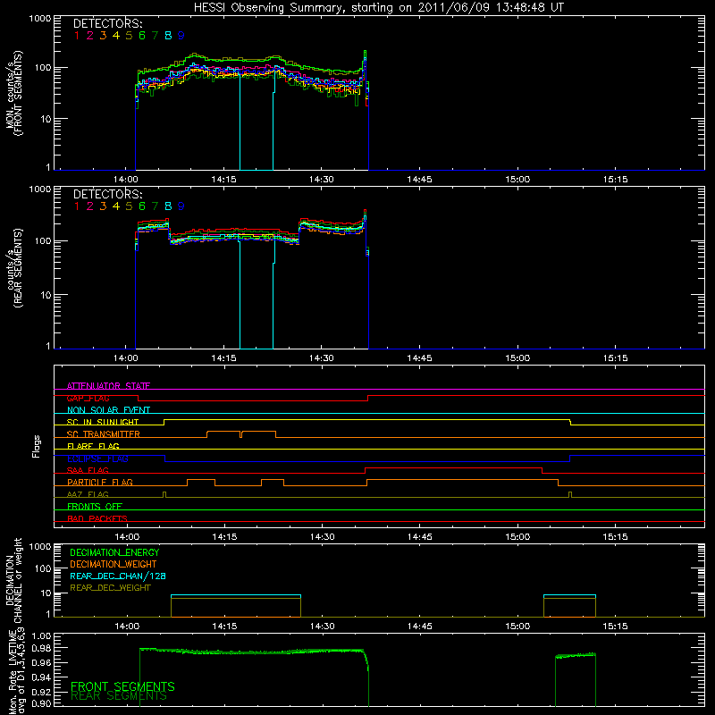Click cyan detector 8 in rear segments legend
This screenshot has width=715, height=715.
click(x=168, y=206)
